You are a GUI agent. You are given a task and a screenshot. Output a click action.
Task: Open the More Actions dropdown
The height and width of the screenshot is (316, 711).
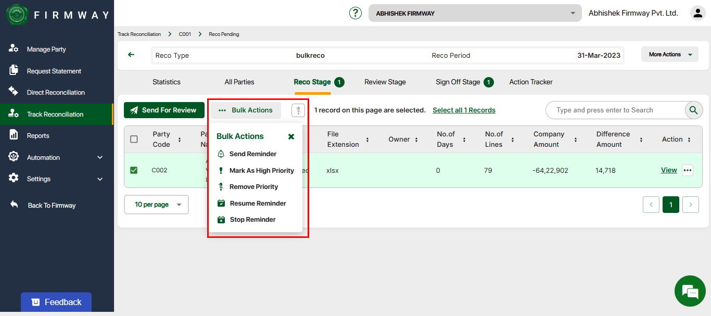(x=669, y=55)
